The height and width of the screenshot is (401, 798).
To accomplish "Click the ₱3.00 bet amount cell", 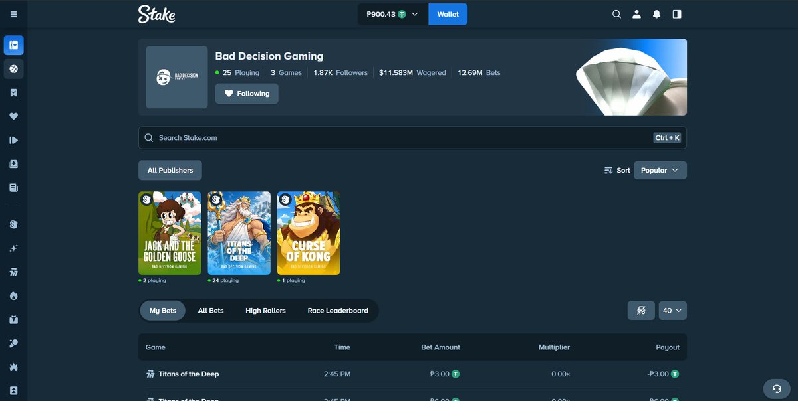I will click(x=445, y=374).
